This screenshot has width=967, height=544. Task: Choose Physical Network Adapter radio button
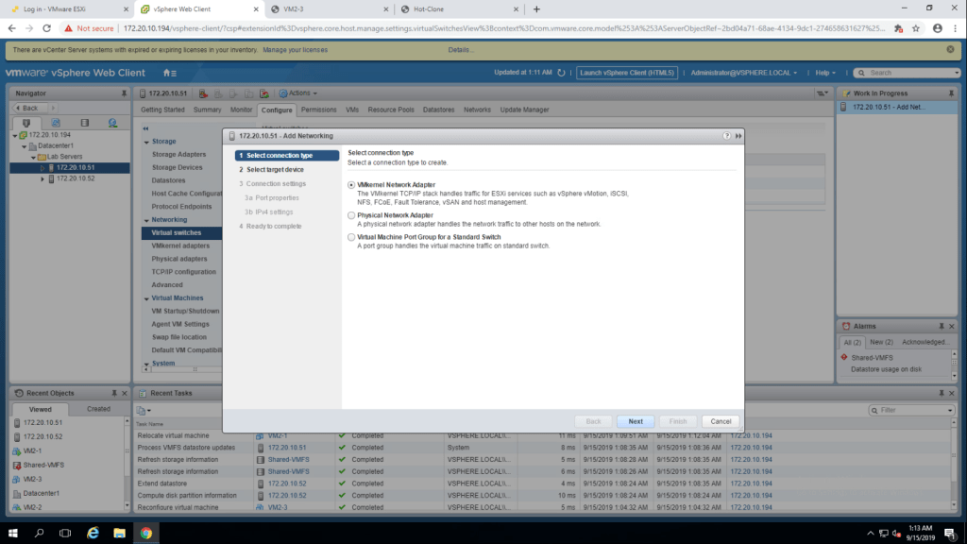tap(352, 215)
